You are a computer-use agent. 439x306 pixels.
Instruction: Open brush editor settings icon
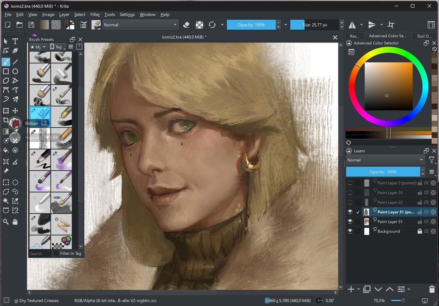(83, 25)
